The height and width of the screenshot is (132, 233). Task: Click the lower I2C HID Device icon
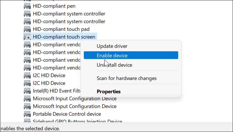[27, 83]
